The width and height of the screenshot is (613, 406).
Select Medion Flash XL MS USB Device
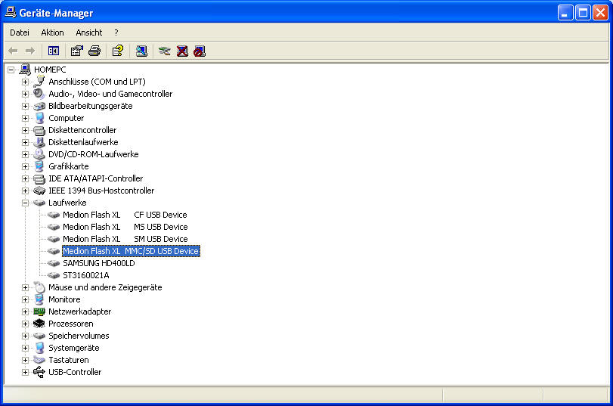click(x=125, y=227)
